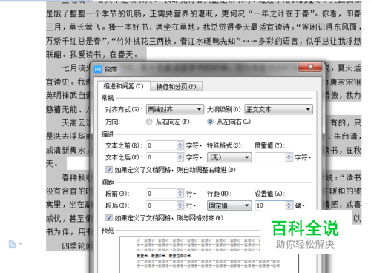Select the 从右向左 direction radio button

pos(149,122)
